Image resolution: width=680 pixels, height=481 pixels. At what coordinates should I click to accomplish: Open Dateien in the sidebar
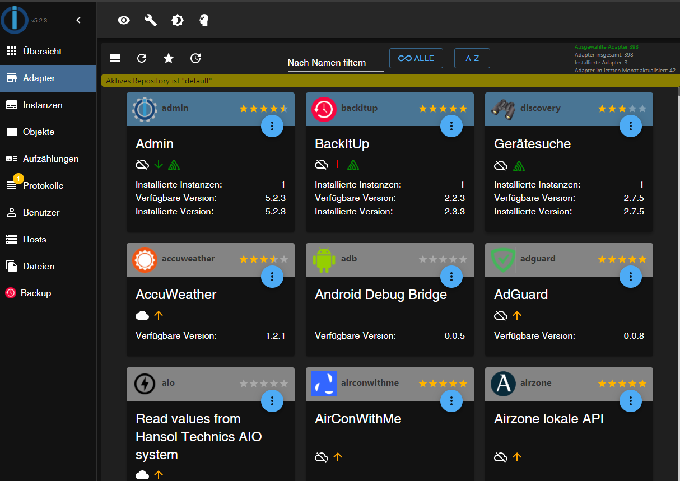48,267
